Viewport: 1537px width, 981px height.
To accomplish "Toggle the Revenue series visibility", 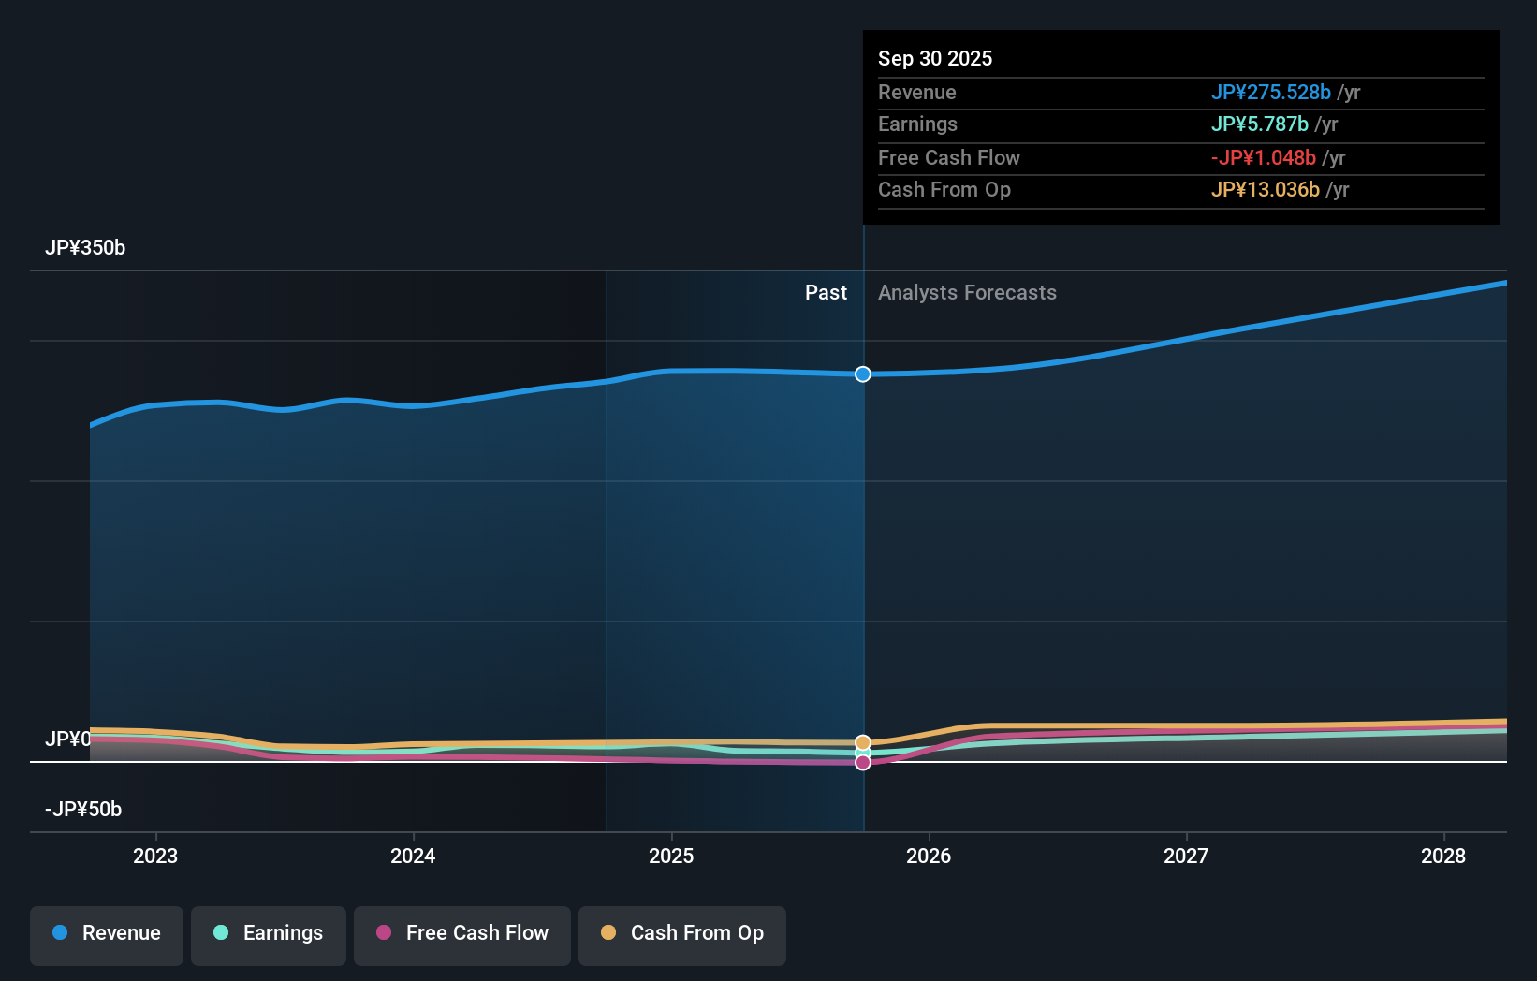I will point(106,935).
